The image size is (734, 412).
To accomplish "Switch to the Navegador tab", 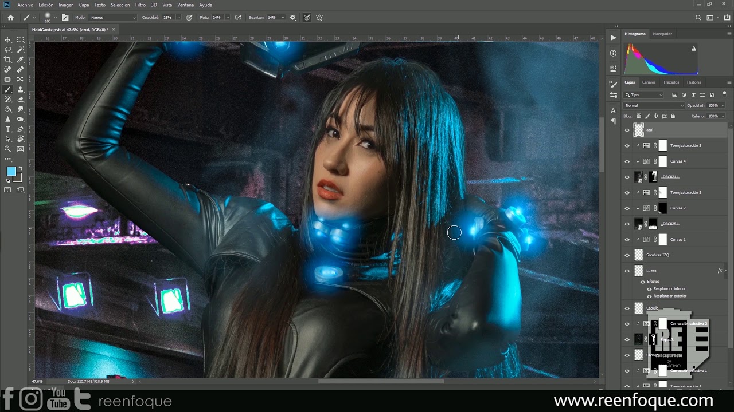I will coord(662,34).
